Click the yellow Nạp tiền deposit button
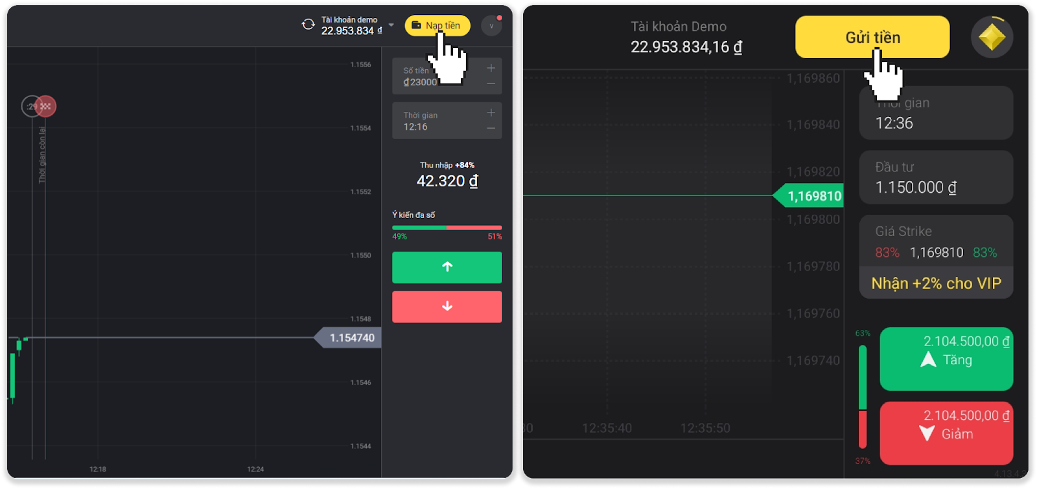The height and width of the screenshot is (489, 1037). coord(437,25)
